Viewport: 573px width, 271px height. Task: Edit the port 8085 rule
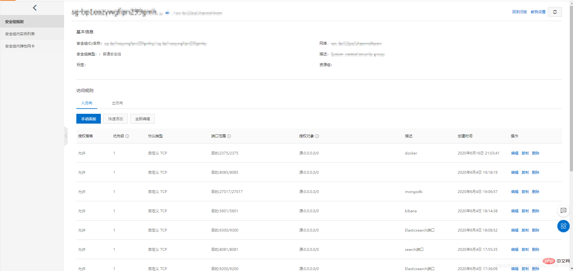[x=515, y=173]
